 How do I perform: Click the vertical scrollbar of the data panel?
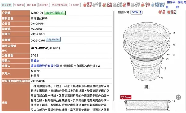113,56
